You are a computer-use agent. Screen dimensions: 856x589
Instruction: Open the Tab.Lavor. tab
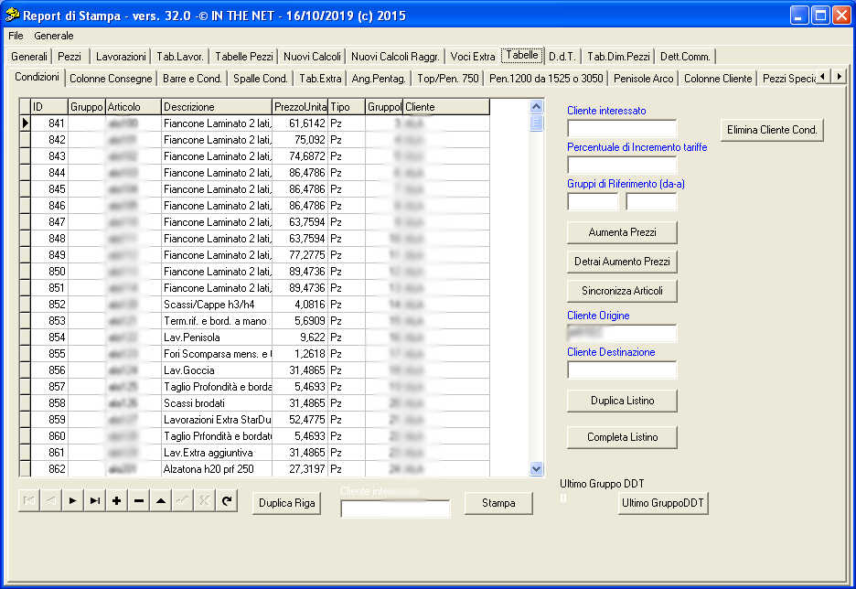[179, 56]
